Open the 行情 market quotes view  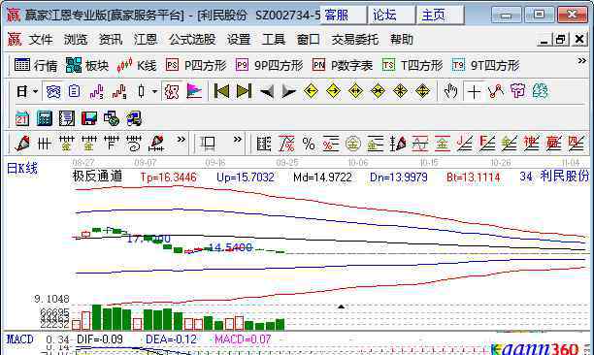pyautogui.click(x=36, y=66)
